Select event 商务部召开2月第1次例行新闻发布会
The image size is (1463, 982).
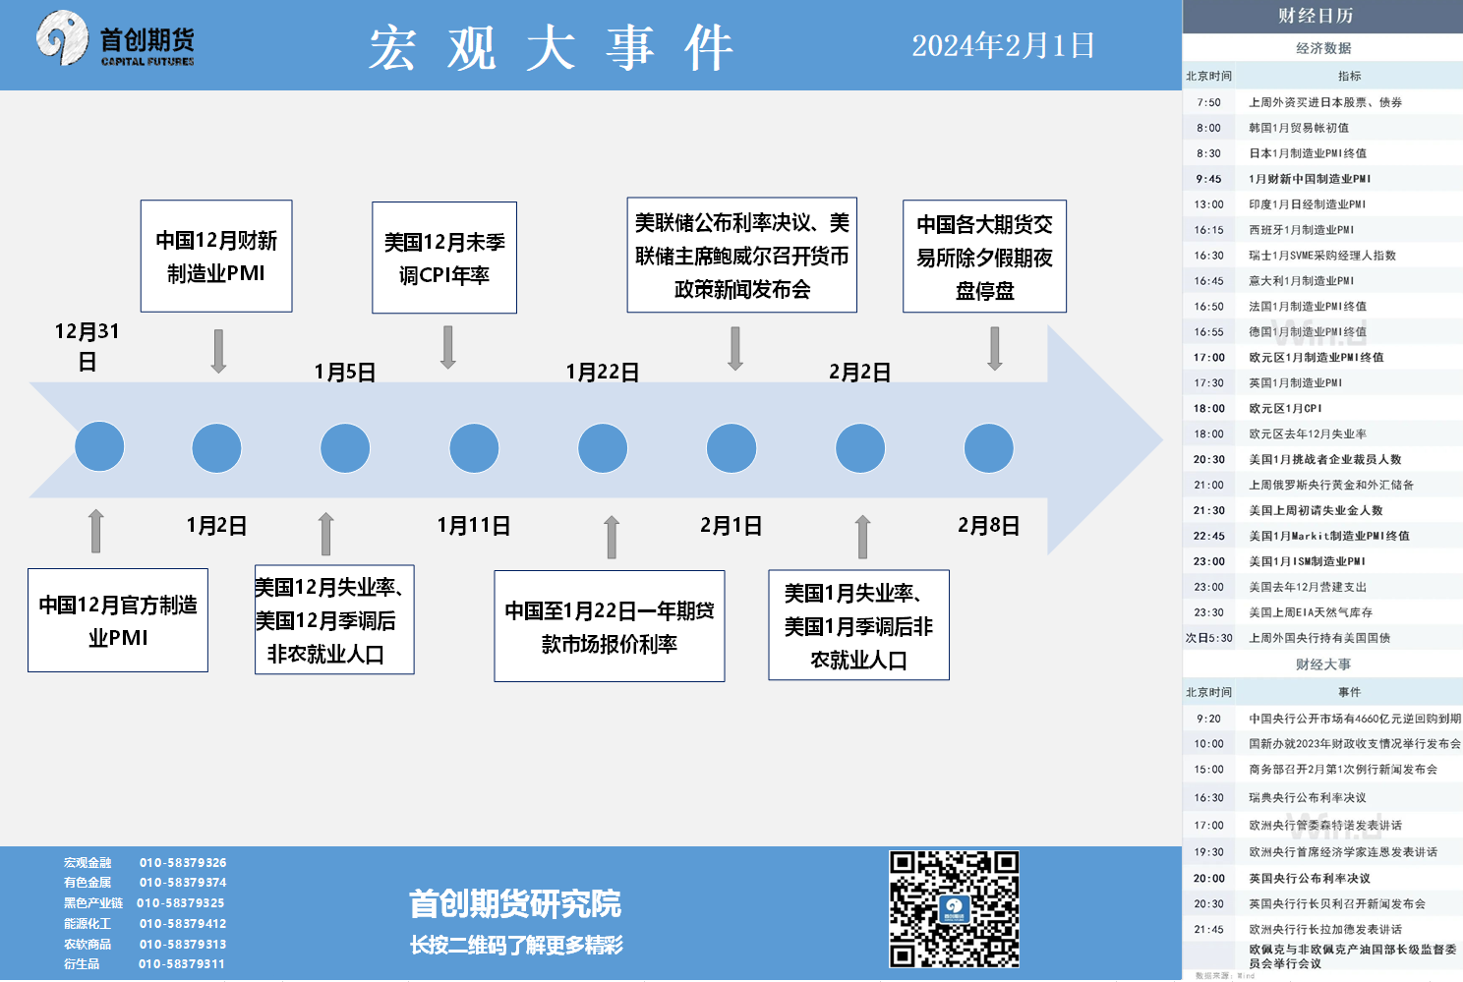click(1322, 771)
